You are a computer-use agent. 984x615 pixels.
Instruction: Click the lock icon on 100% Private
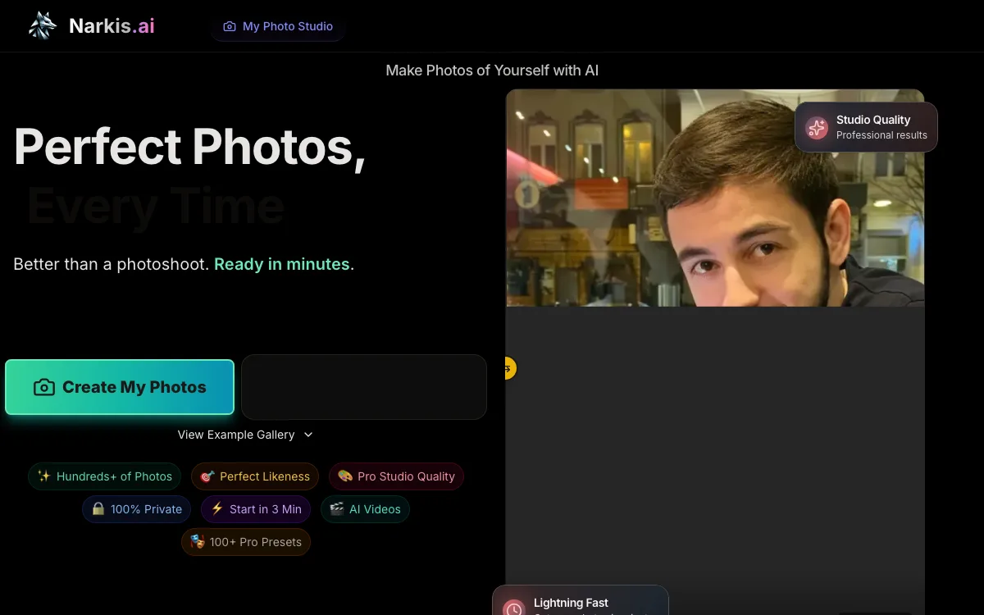[98, 508]
